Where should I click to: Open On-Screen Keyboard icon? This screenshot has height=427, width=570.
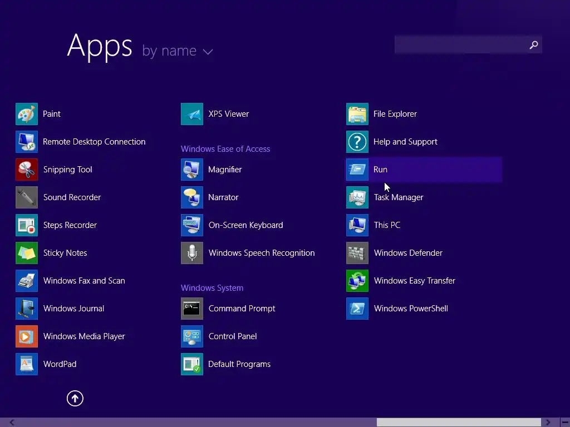(192, 225)
